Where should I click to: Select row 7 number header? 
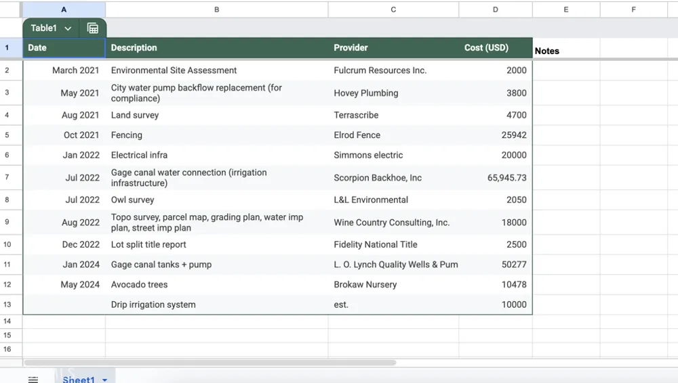click(x=7, y=177)
